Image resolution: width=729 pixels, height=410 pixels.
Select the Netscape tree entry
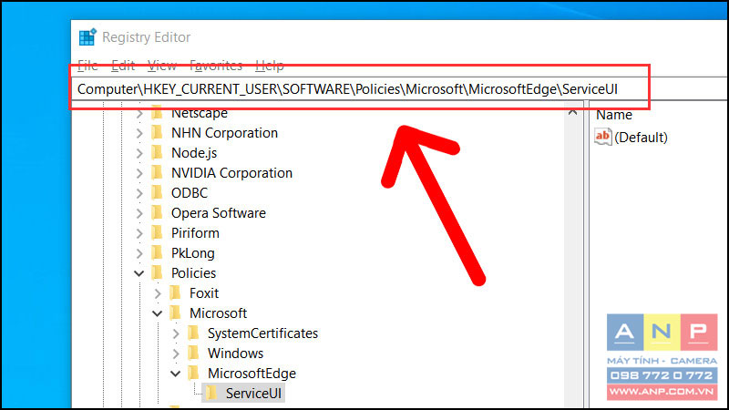pyautogui.click(x=200, y=113)
